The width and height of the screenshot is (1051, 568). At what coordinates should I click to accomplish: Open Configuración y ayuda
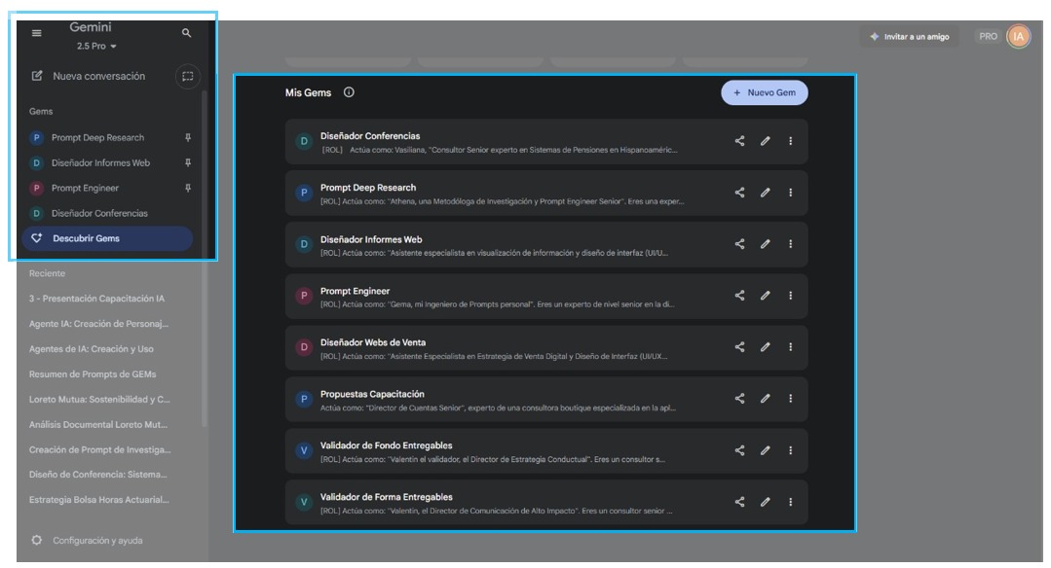click(x=87, y=541)
